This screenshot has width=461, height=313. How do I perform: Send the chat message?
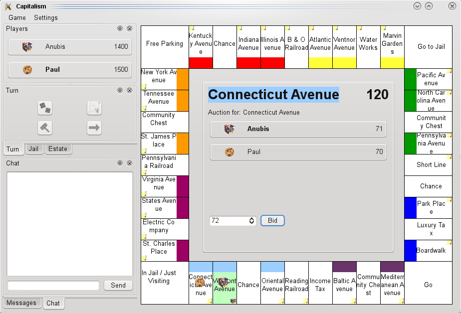click(118, 285)
